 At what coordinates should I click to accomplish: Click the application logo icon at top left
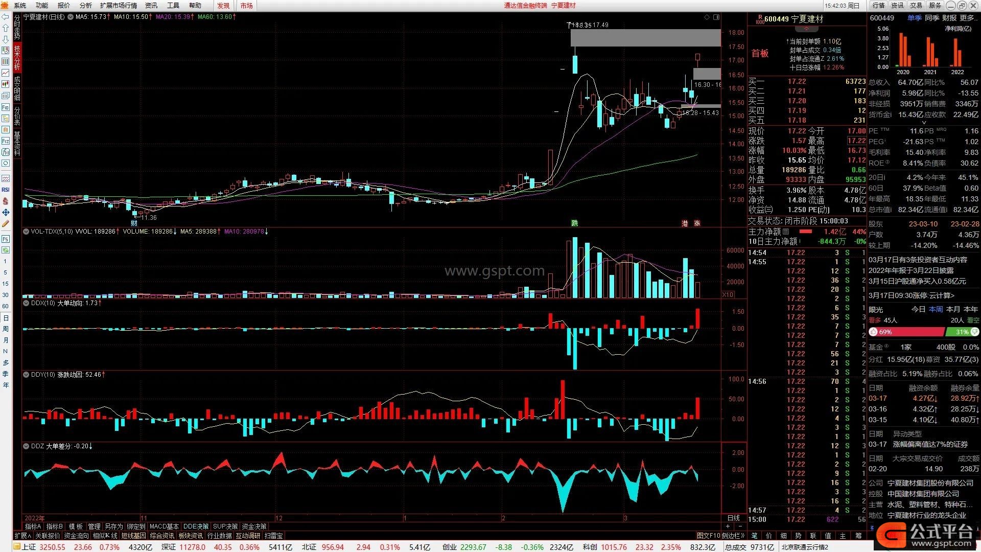(5, 5)
